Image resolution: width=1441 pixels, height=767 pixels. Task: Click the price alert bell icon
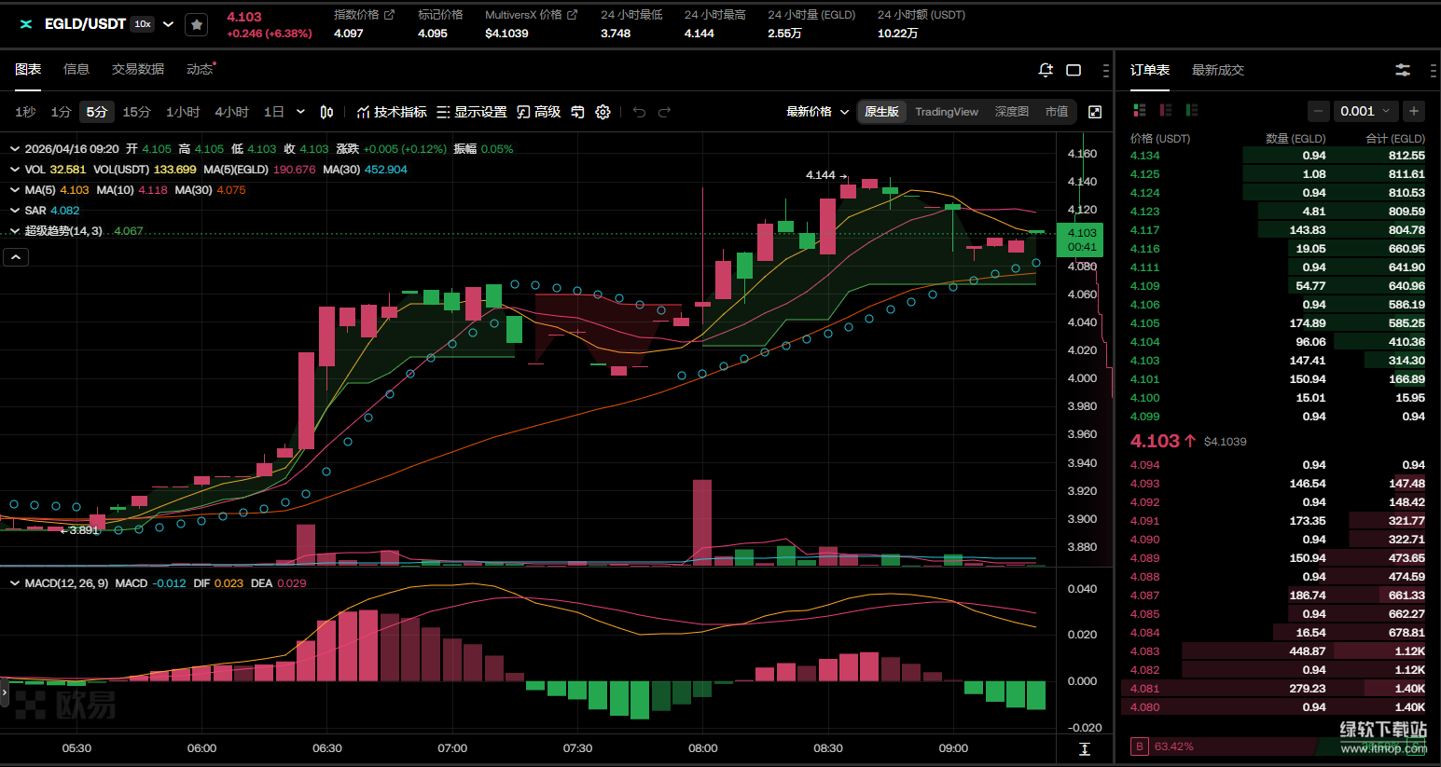(x=1046, y=70)
